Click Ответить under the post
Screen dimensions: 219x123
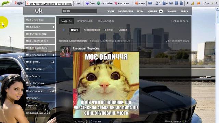coord(96,122)
